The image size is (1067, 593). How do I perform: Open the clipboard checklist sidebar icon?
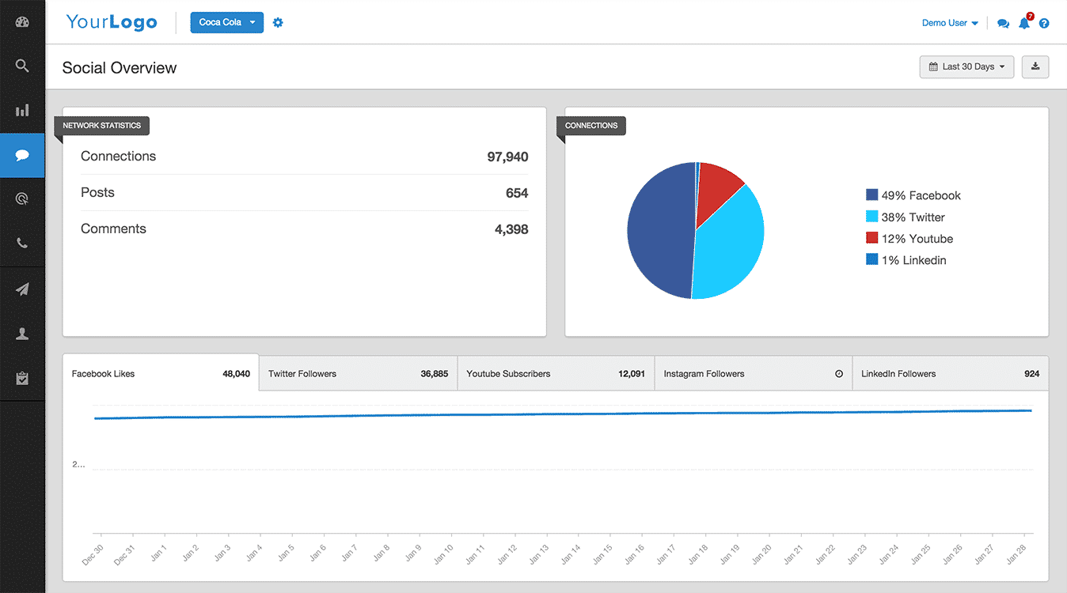pyautogui.click(x=22, y=379)
